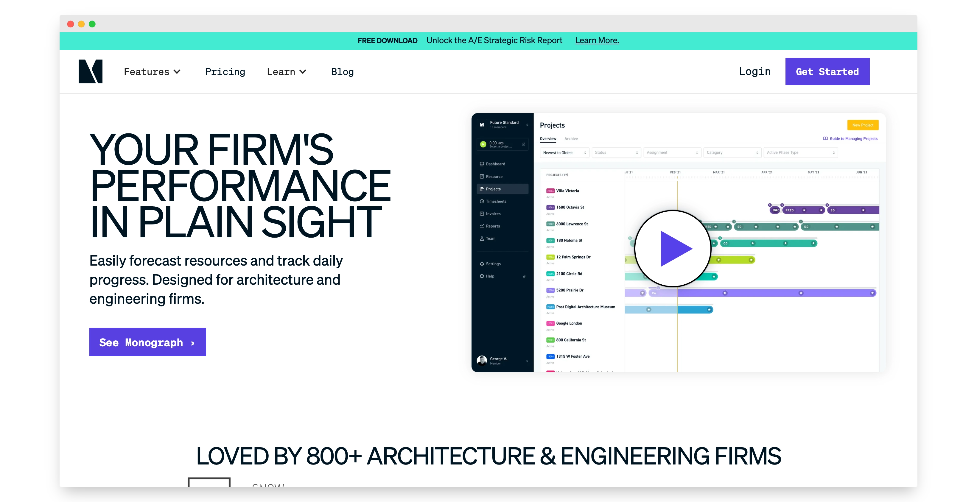The height and width of the screenshot is (502, 977).
Task: Click the Help icon in the sidebar
Action: [x=481, y=276]
